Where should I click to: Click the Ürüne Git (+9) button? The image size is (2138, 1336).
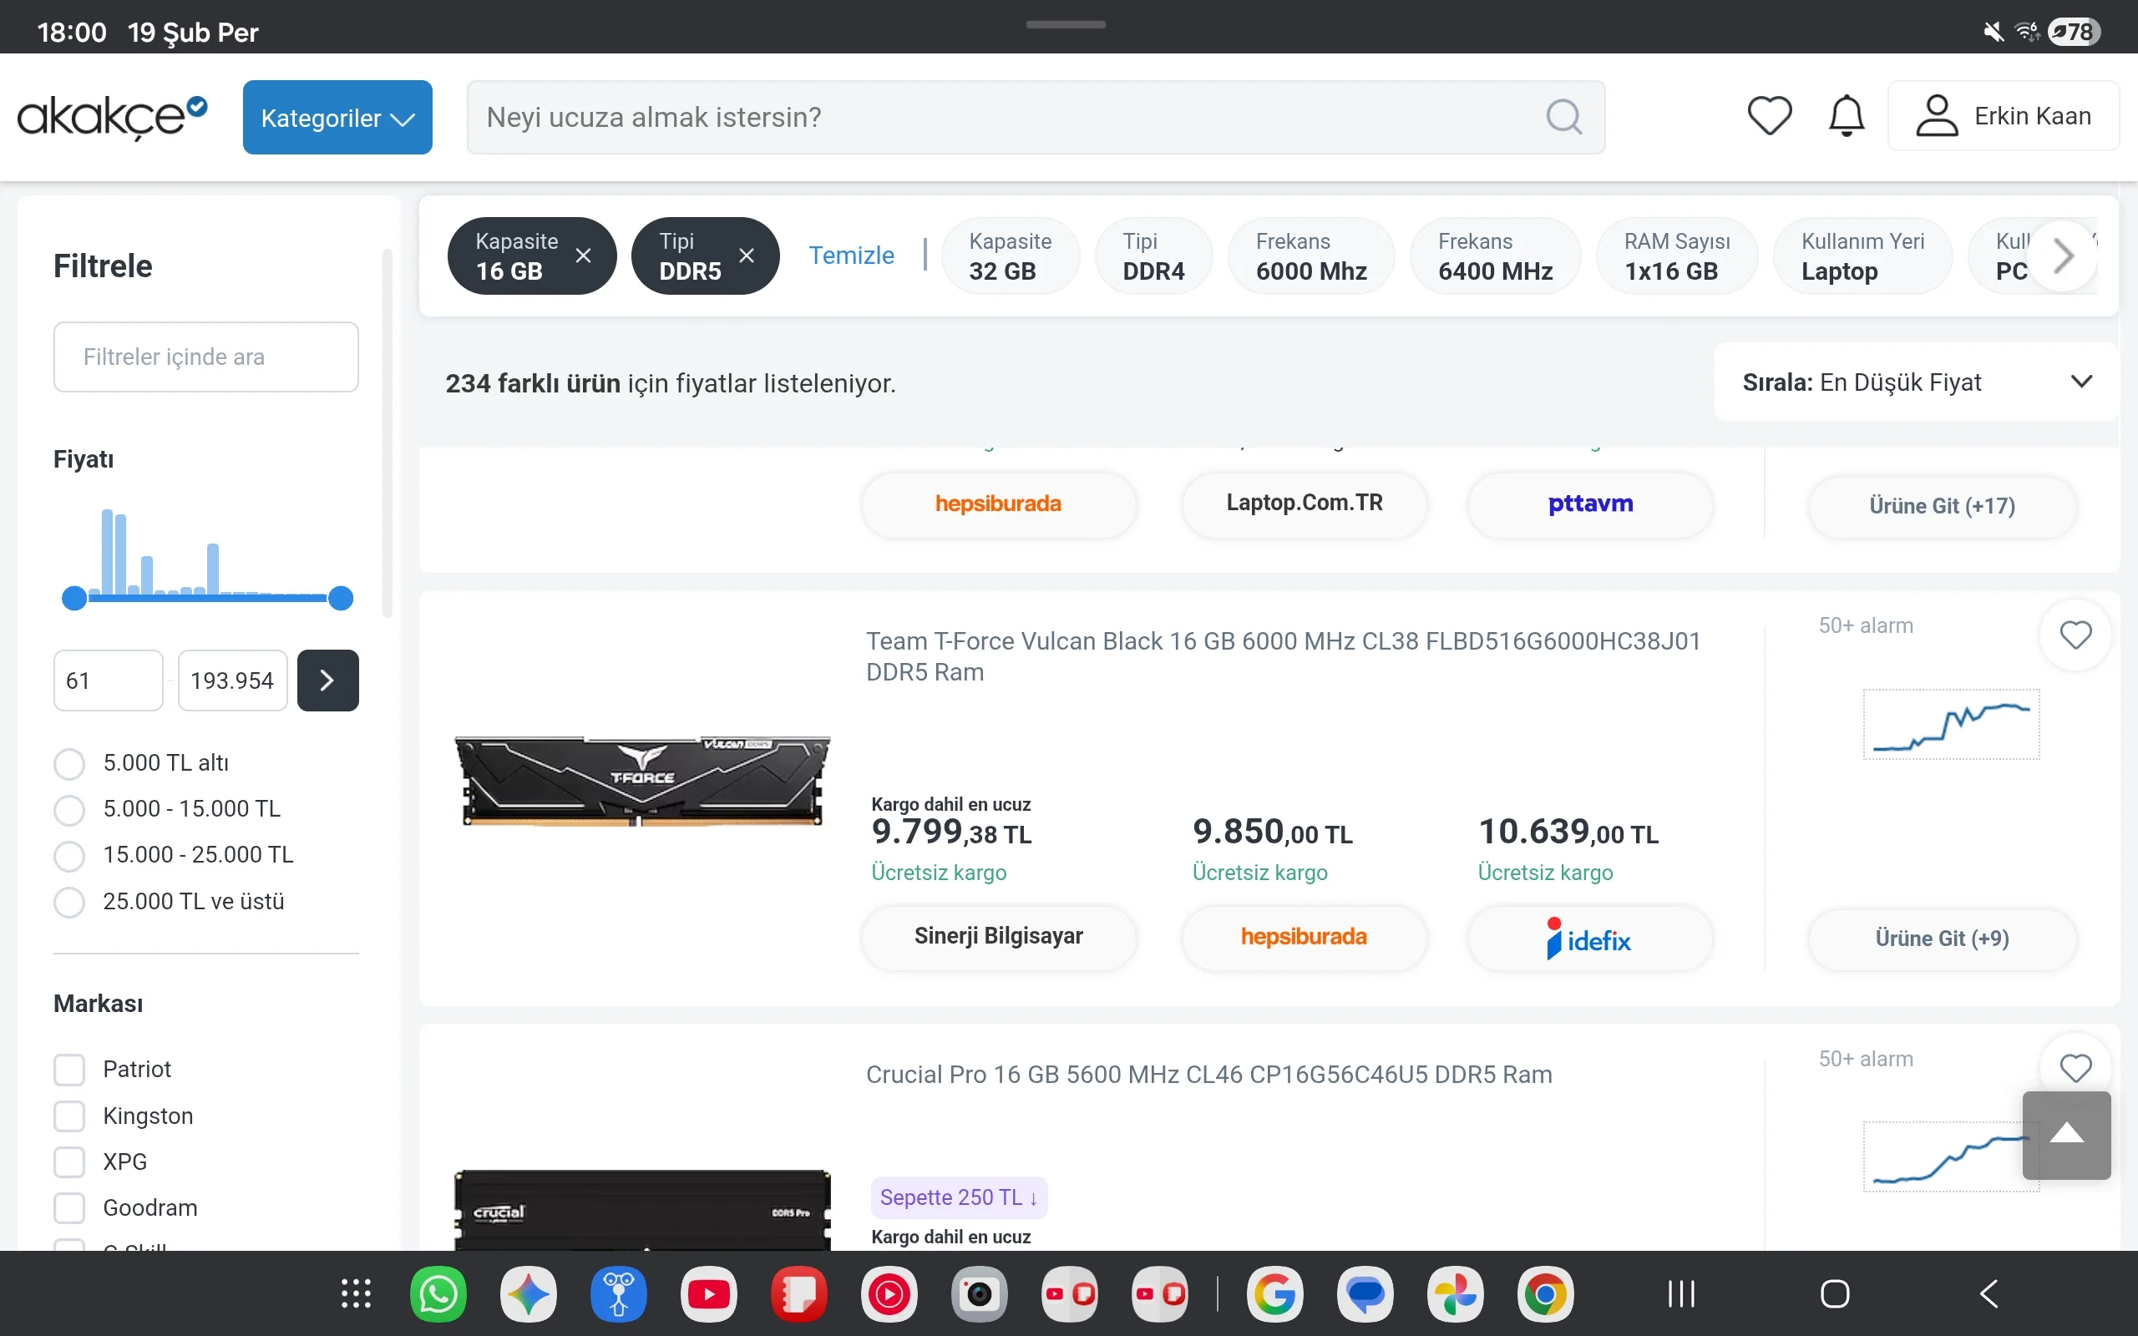pyautogui.click(x=1941, y=939)
